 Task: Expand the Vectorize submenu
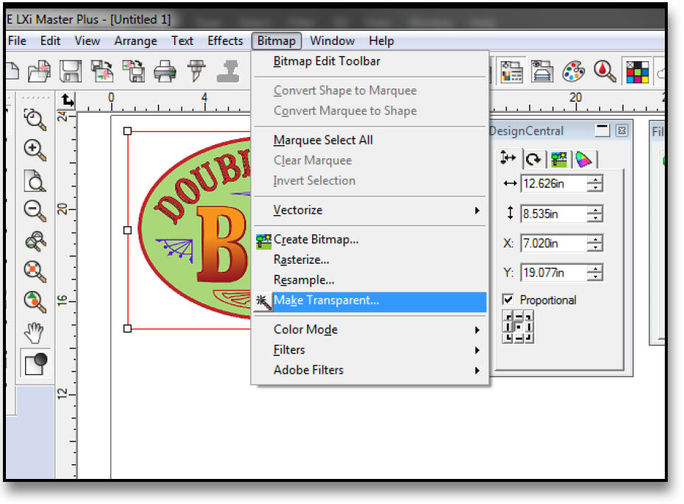(x=370, y=211)
